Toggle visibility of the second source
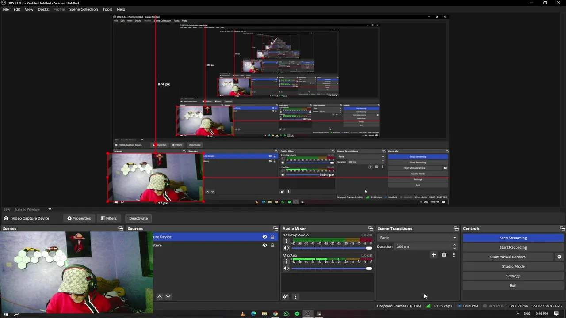The width and height of the screenshot is (566, 318). pyautogui.click(x=264, y=245)
